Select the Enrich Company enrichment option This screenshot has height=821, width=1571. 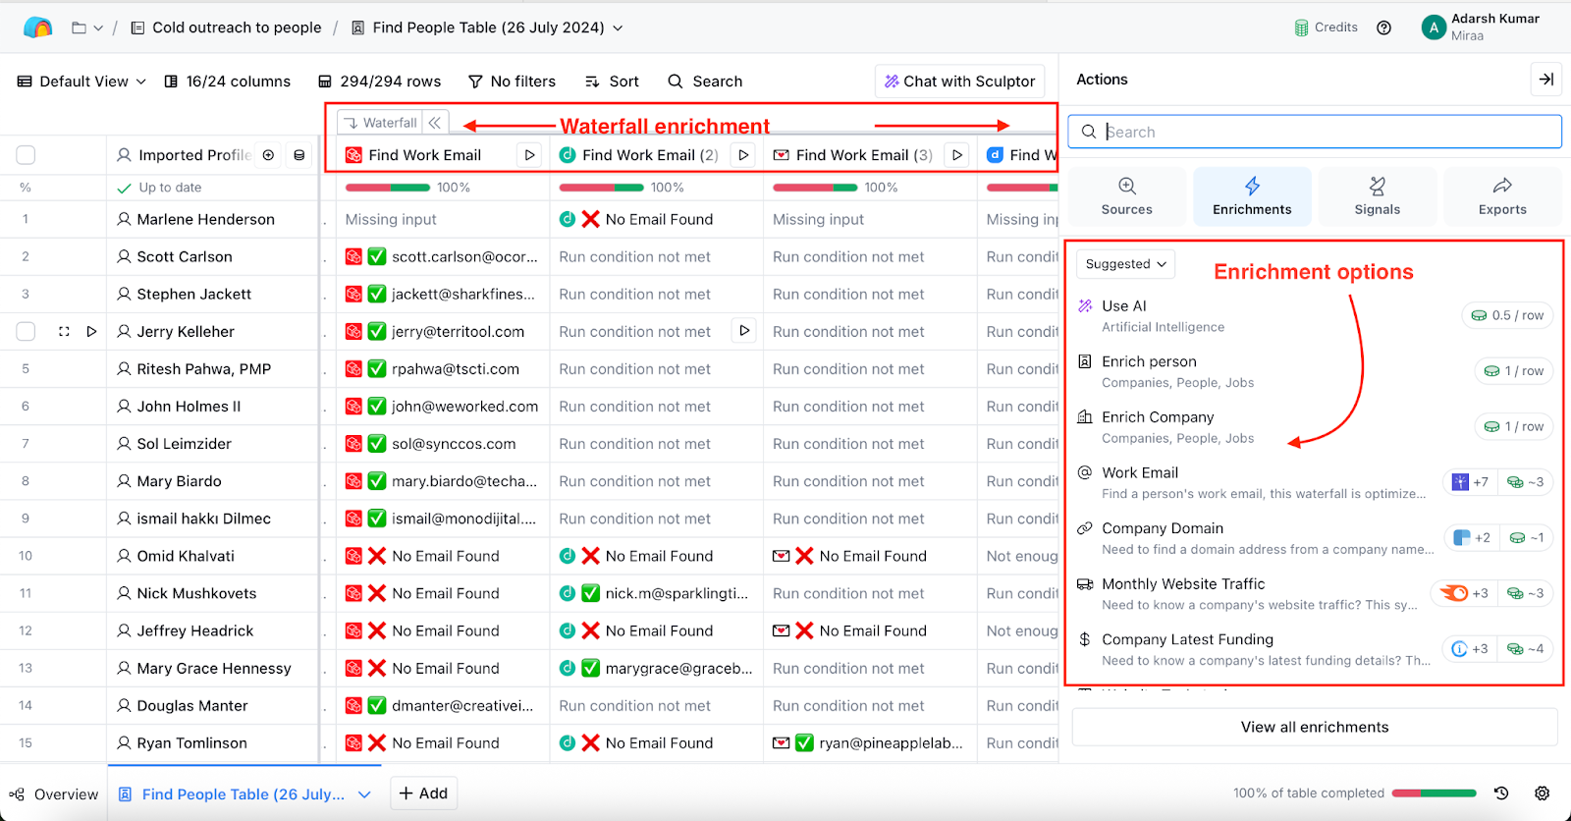click(x=1315, y=427)
